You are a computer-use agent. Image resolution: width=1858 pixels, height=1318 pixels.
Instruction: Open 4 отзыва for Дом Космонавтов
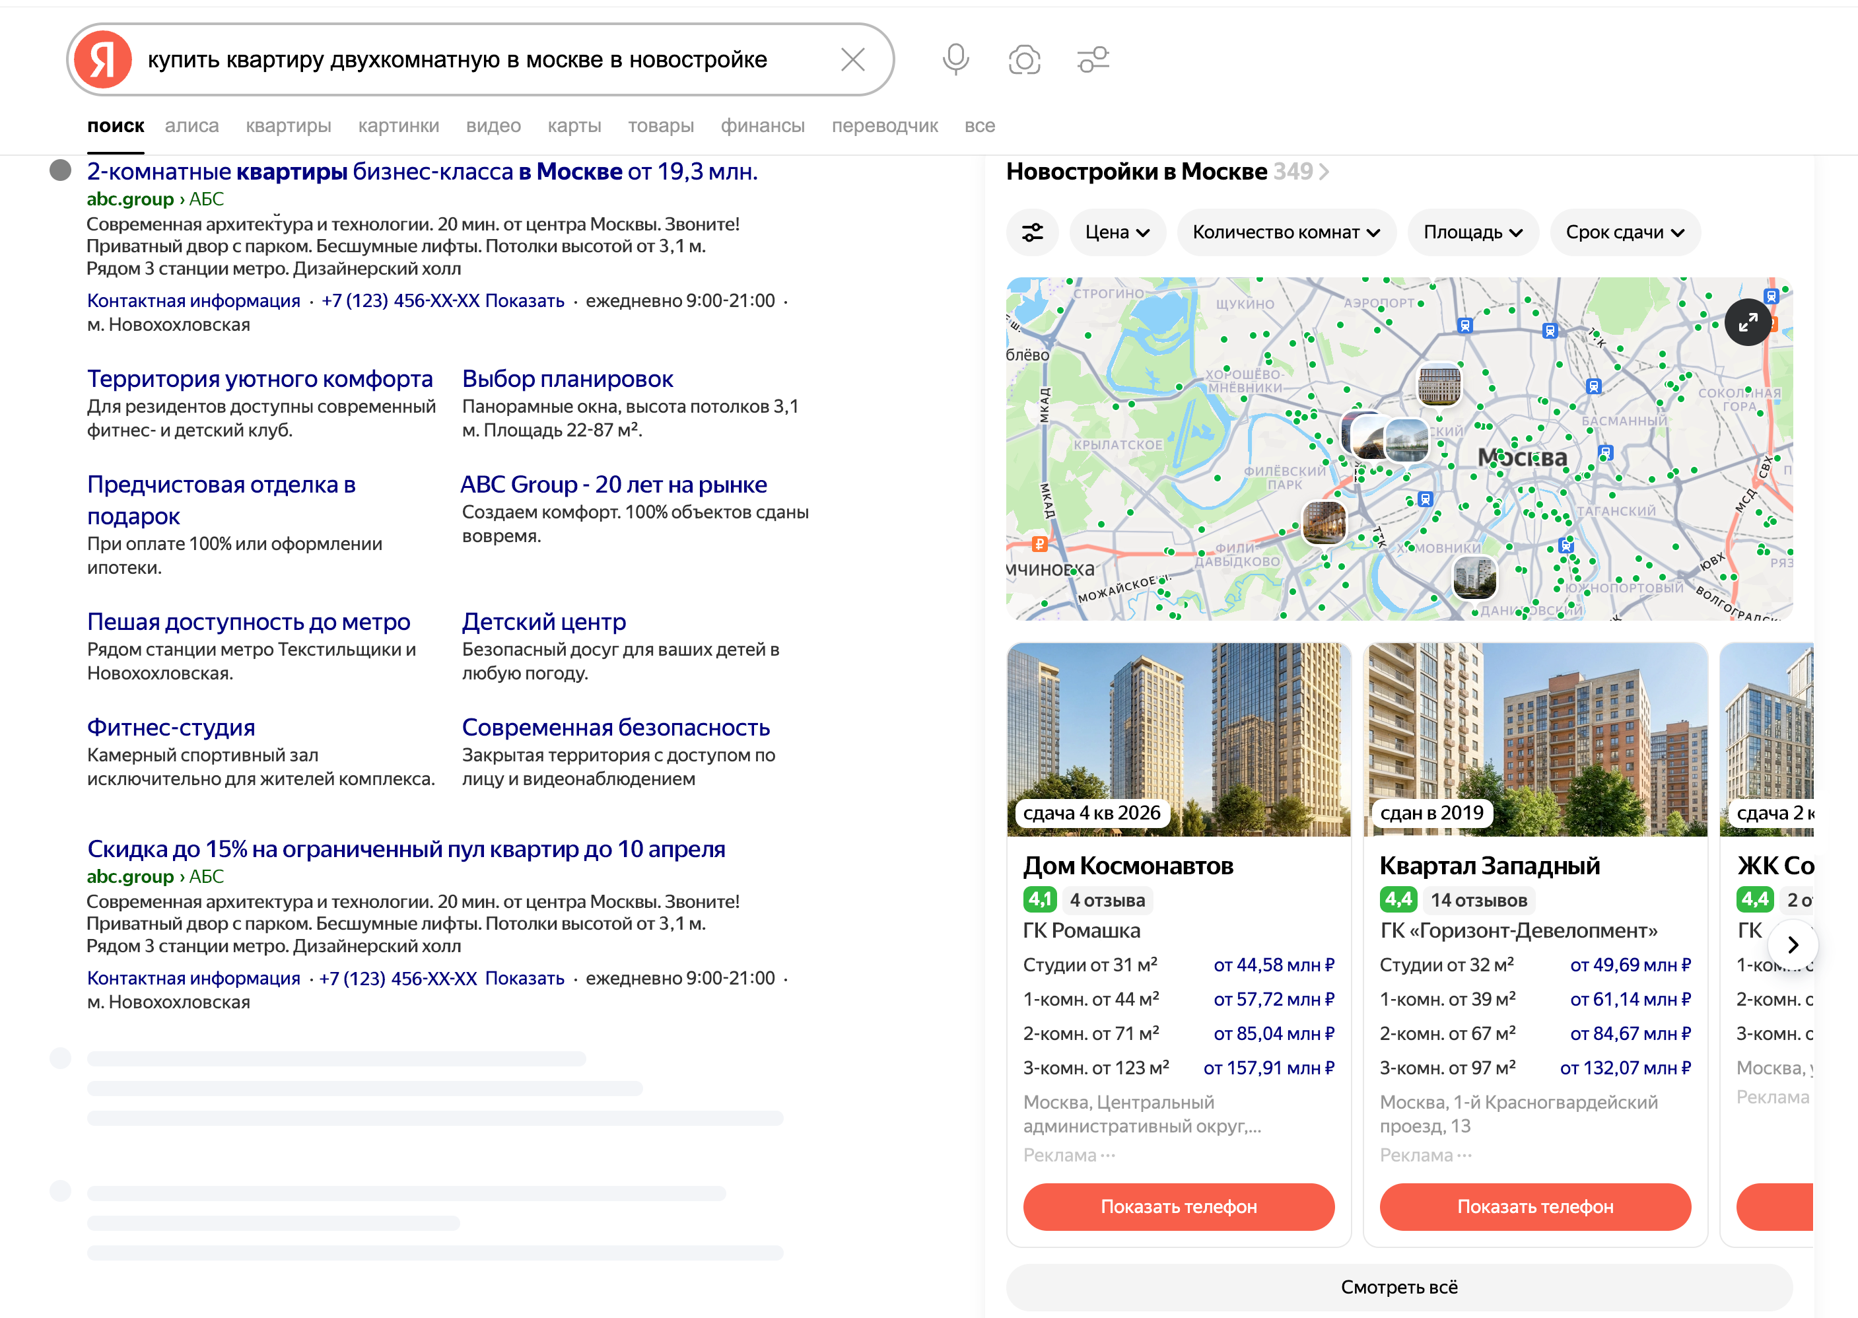1107,900
